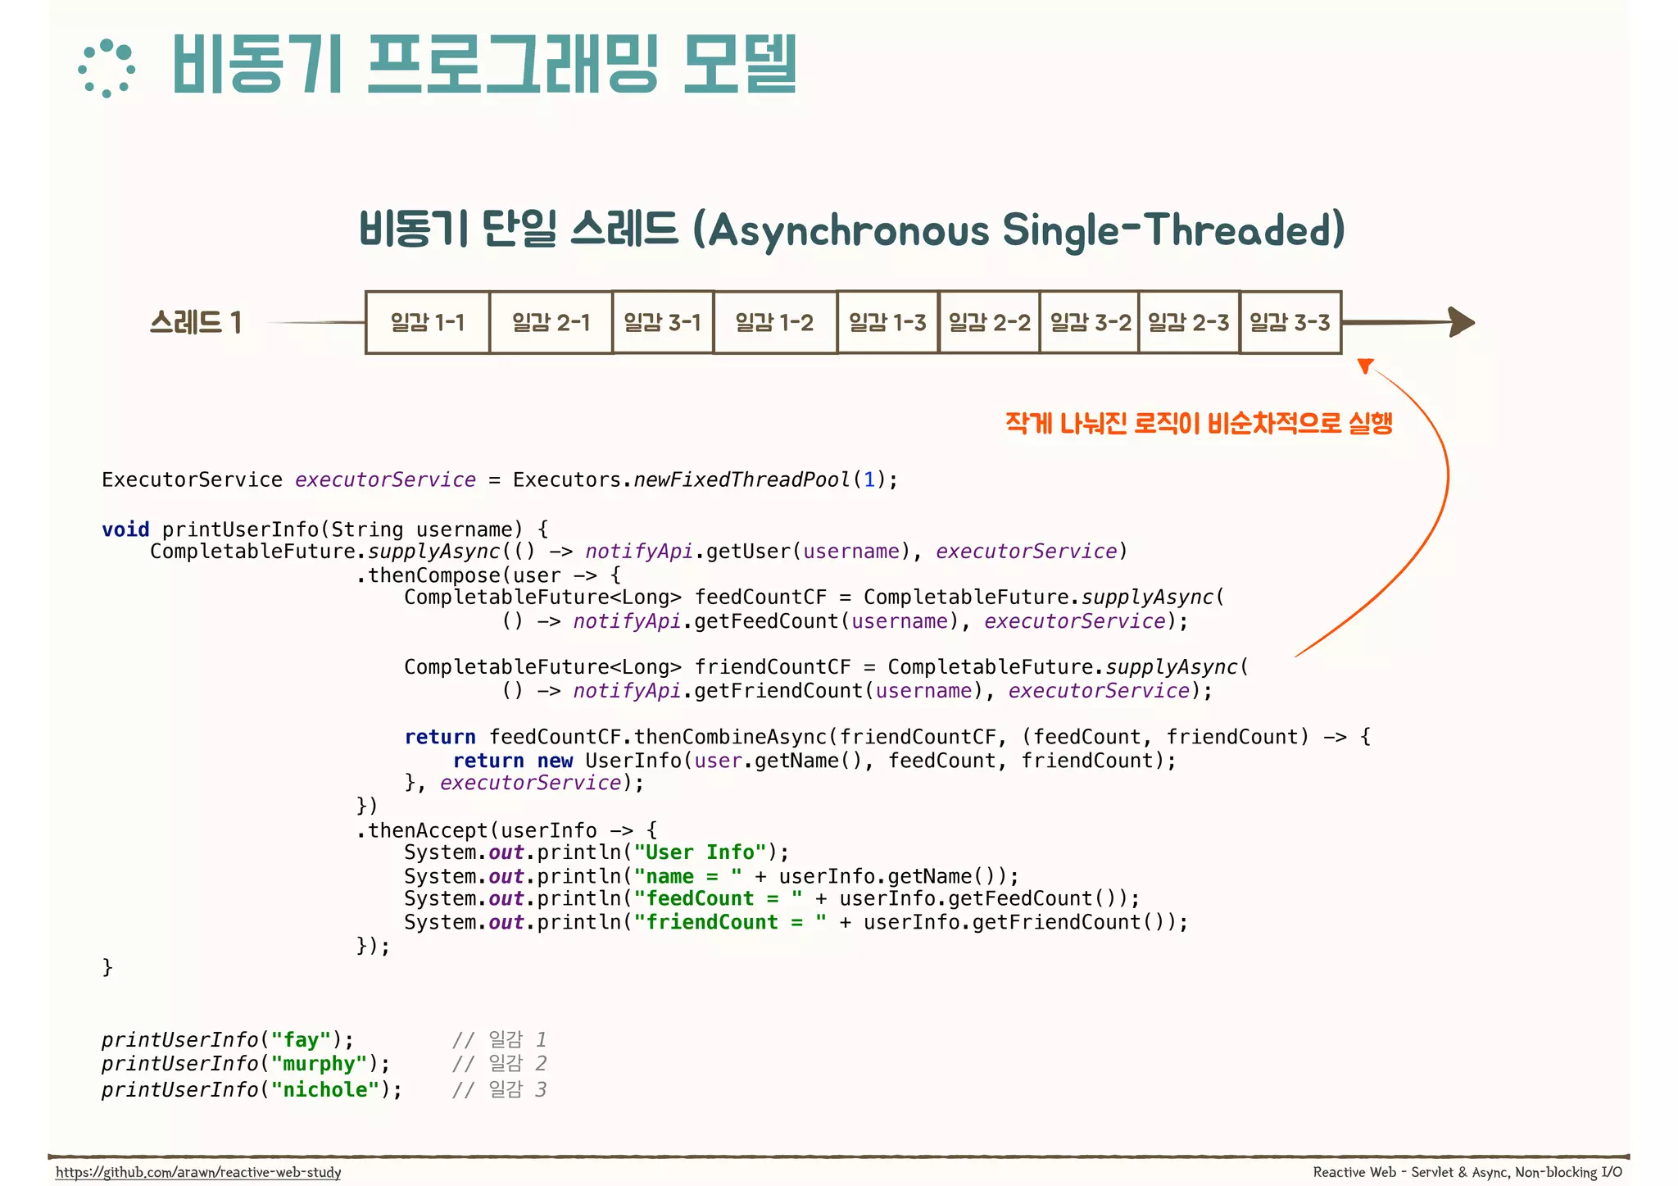Click the println "User Info" line
This screenshot has height=1186, width=1678.
coord(596,852)
